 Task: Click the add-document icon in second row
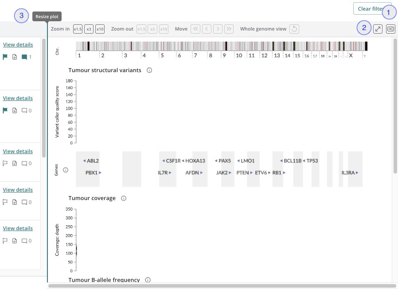[15, 111]
